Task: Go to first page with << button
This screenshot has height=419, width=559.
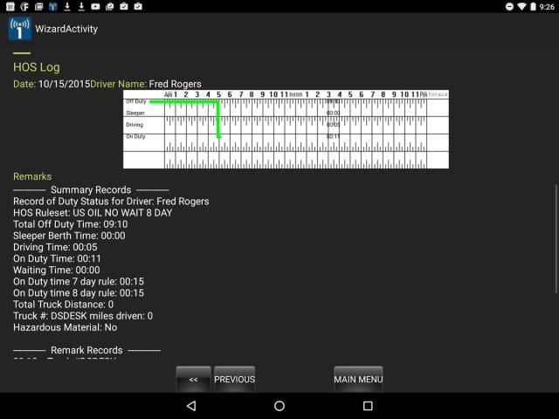Action: coord(193,379)
